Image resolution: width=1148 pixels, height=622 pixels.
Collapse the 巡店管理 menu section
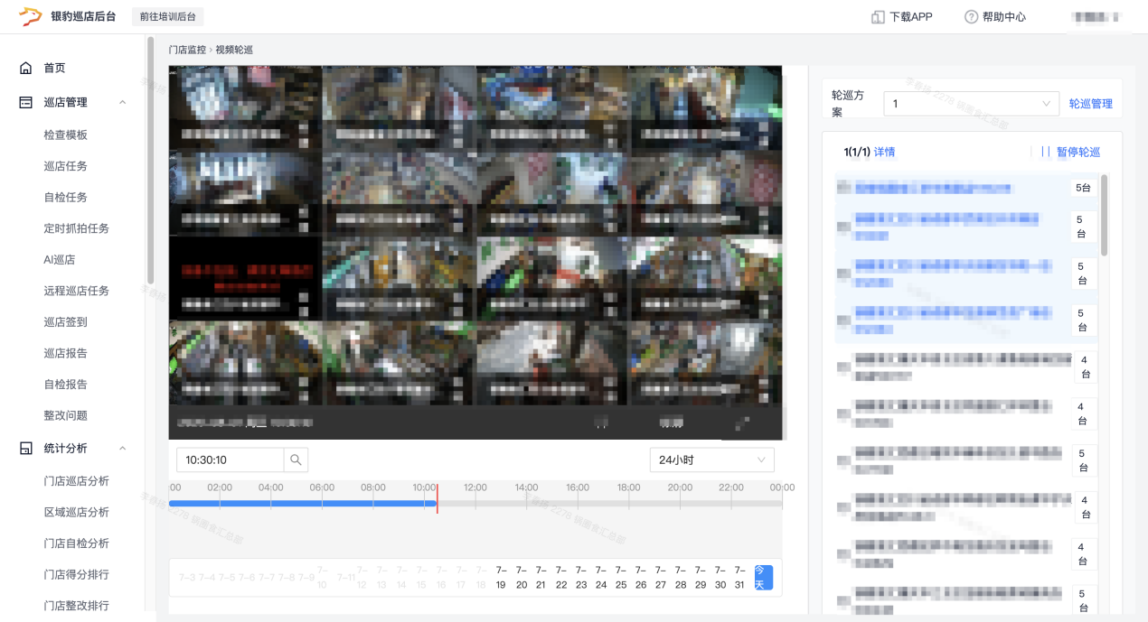pyautogui.click(x=122, y=103)
